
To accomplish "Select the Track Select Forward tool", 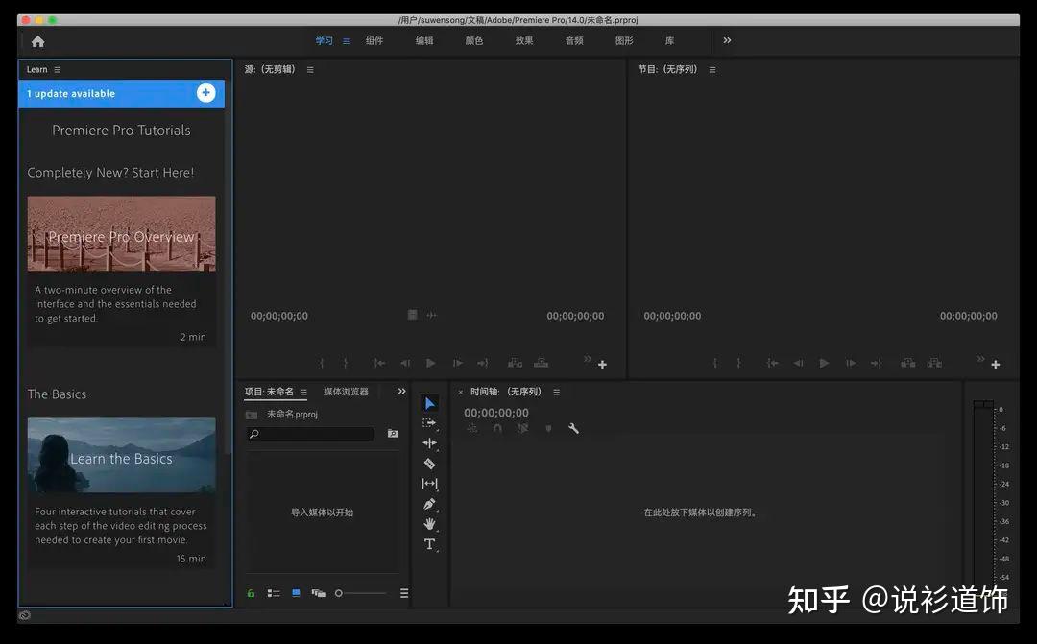I will 430,423.
